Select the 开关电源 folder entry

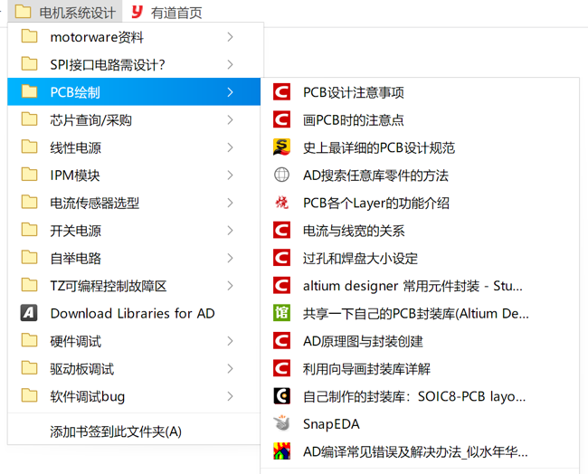click(76, 231)
